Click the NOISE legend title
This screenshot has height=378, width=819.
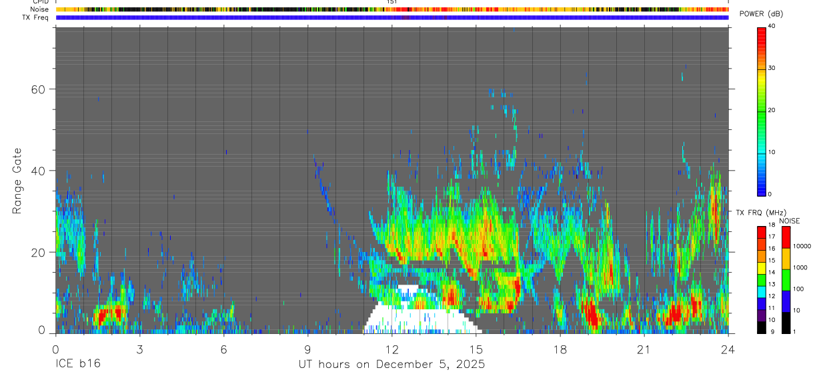[790, 221]
